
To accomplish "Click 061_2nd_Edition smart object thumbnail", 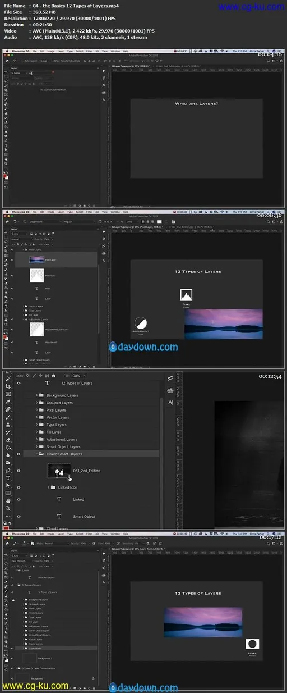I will coord(59,471).
